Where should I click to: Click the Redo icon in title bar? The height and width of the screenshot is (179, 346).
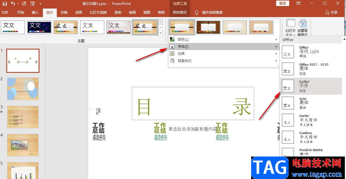[24, 4]
